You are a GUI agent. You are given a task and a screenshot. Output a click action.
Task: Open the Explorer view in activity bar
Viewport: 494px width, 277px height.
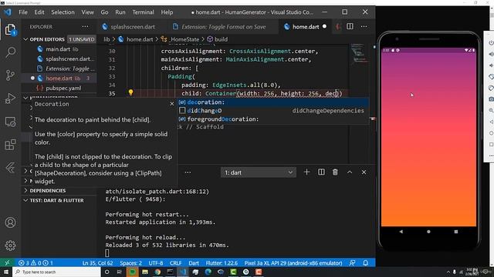(10, 29)
